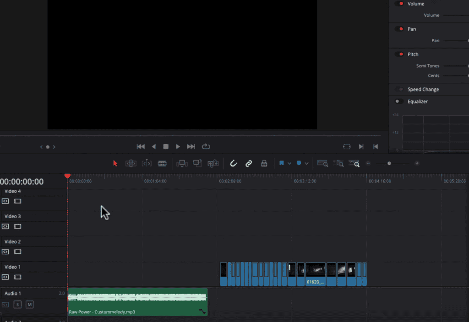Click the Overwrite Clip toolbar icon
469x322 pixels.
197,163
